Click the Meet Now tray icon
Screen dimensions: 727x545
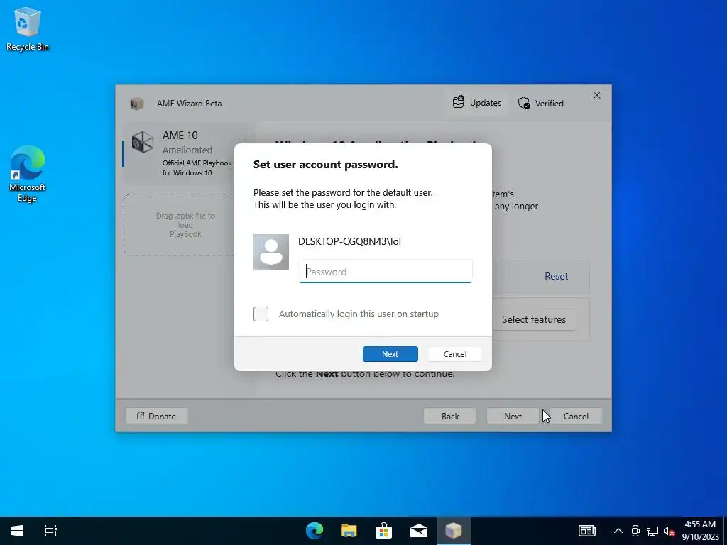tap(635, 531)
